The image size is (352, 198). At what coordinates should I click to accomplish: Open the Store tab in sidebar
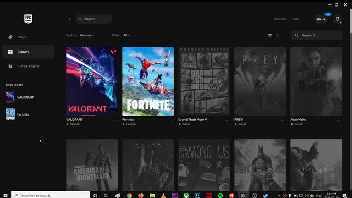tap(28, 37)
